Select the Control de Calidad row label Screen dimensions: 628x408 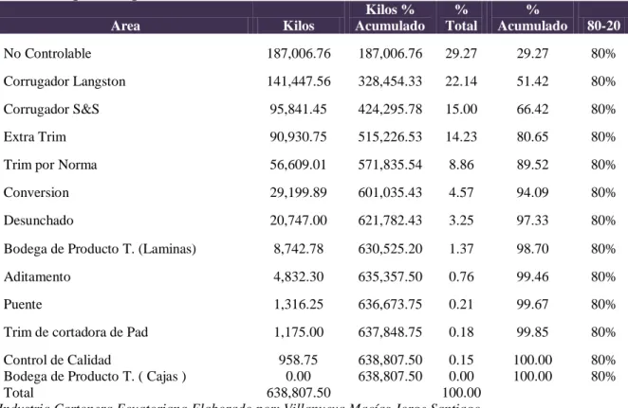(x=57, y=360)
